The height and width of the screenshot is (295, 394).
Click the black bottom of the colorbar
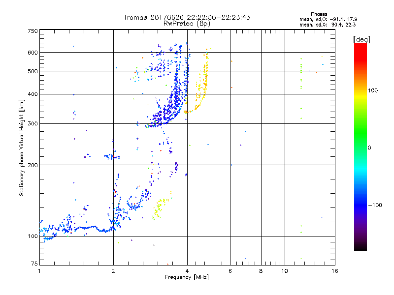pos(360,248)
